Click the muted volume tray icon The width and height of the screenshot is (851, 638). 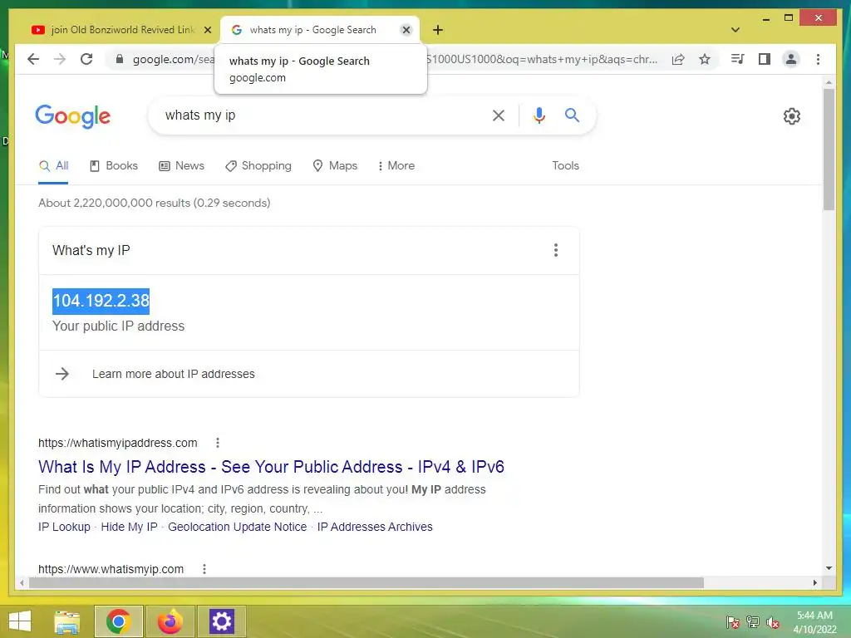click(x=773, y=621)
